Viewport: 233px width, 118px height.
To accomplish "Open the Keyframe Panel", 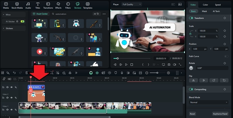I will pos(220,114).
